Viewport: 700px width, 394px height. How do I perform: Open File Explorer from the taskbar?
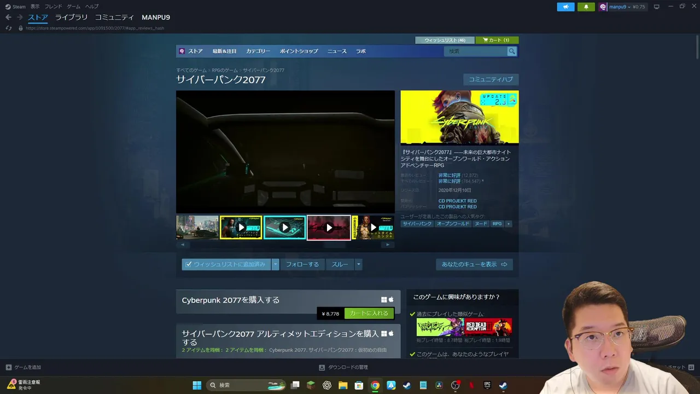tap(343, 385)
